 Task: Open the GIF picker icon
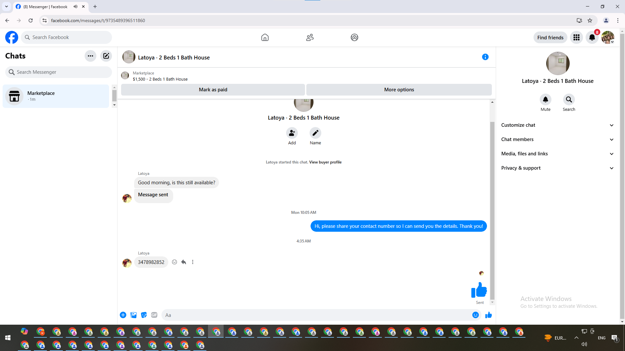pyautogui.click(x=154, y=315)
